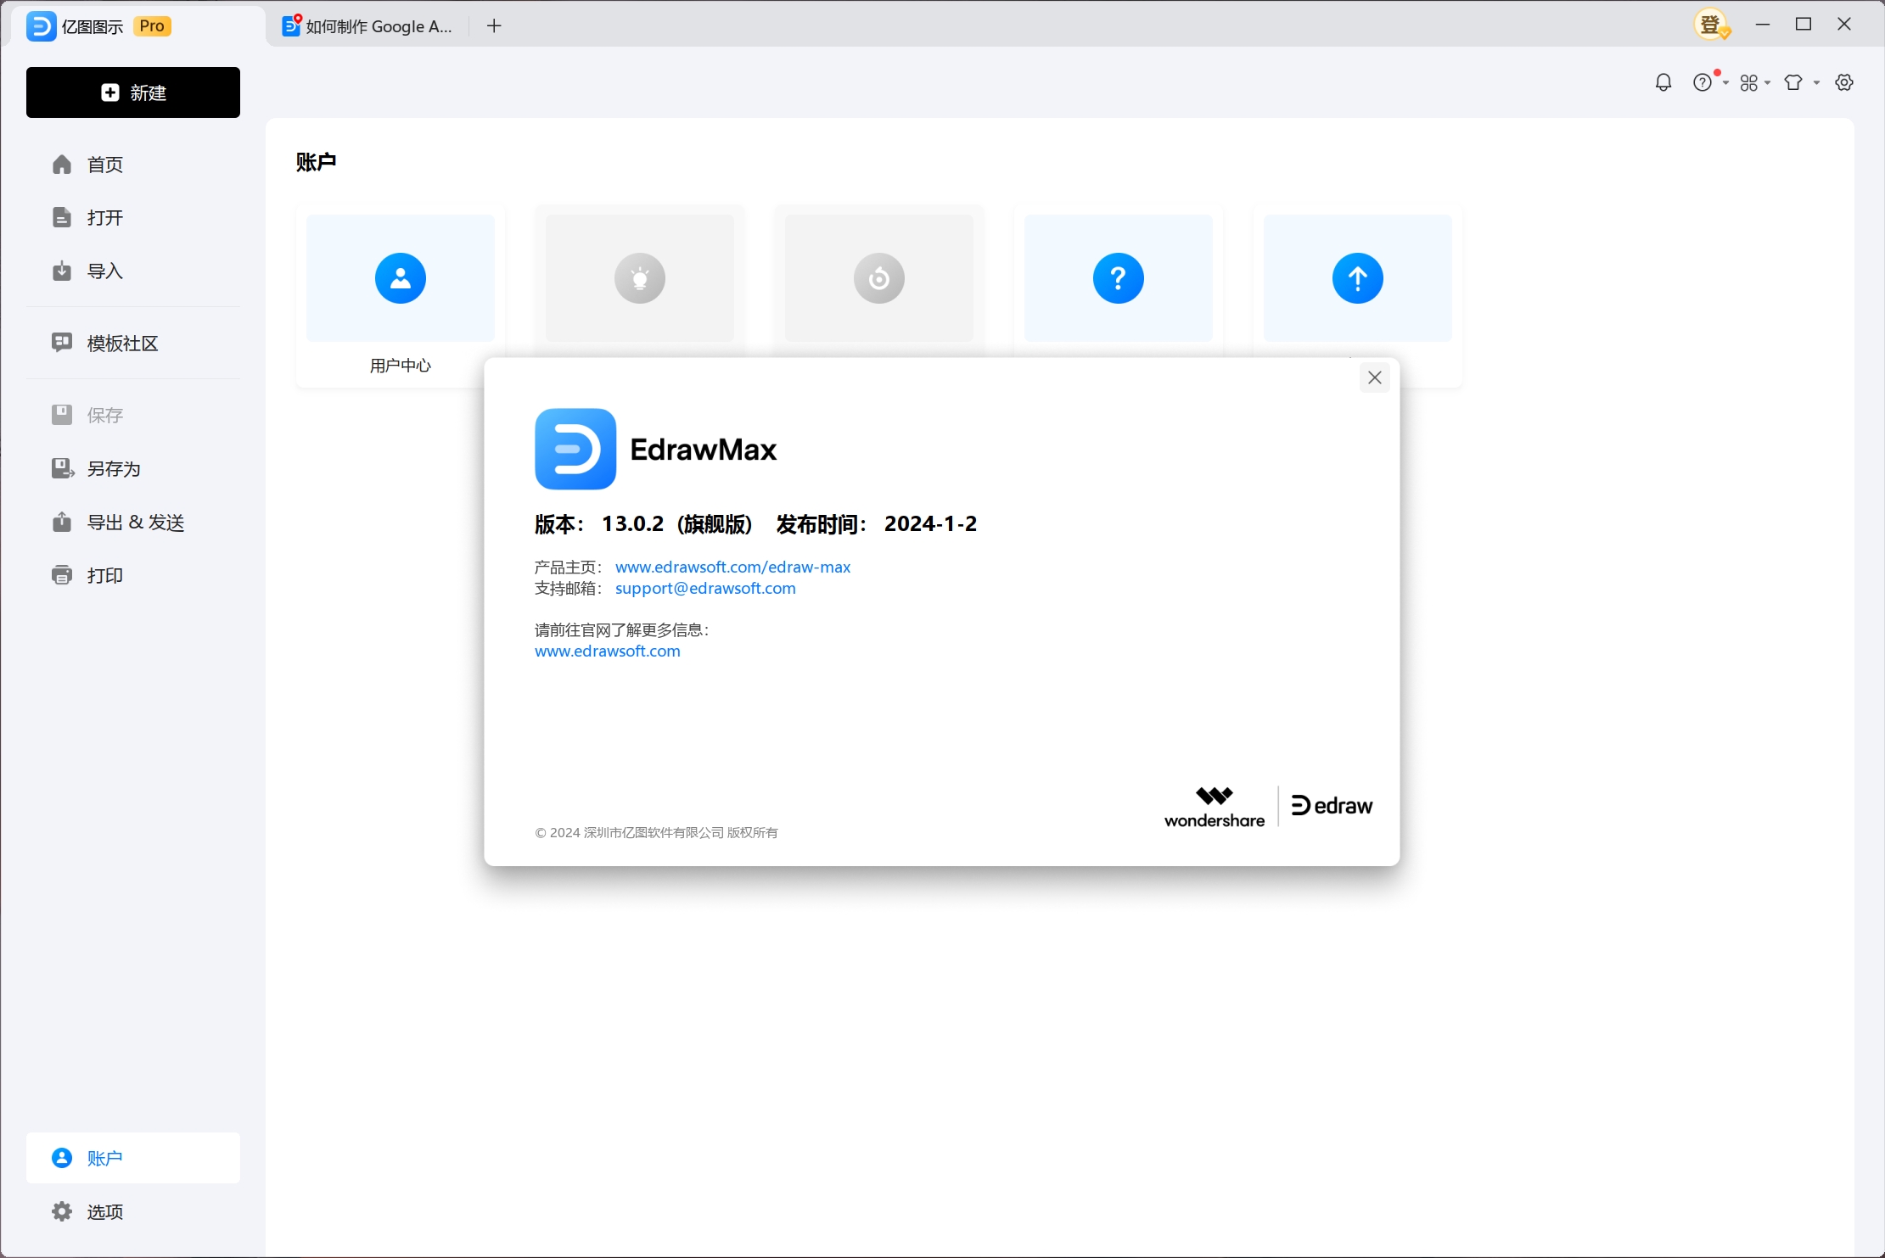The width and height of the screenshot is (1885, 1258).
Task: Open the 账户 account page
Action: [x=133, y=1158]
